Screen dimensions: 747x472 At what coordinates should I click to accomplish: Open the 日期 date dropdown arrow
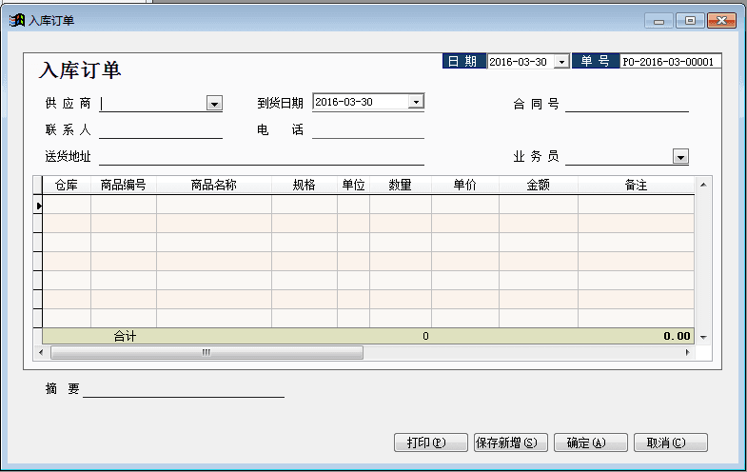coord(561,62)
